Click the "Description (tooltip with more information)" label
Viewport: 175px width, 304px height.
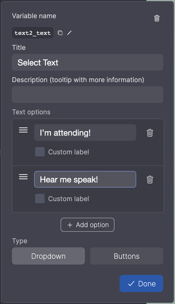78,80
